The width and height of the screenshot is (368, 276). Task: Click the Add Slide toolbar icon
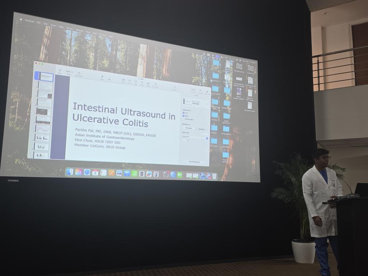pyautogui.click(x=79, y=74)
